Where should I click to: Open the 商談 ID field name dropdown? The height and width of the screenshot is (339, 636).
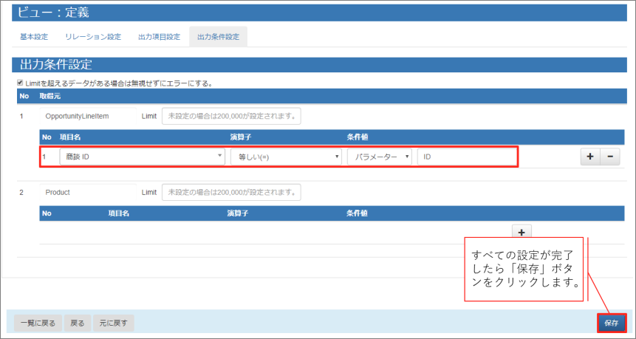142,157
